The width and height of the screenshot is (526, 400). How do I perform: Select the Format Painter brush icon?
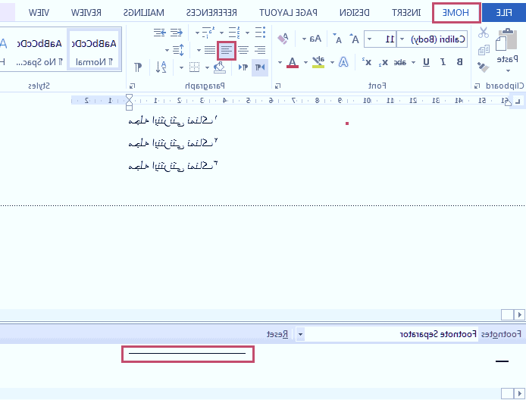tap(483, 67)
